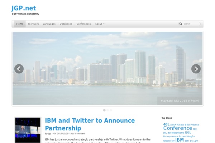The image size is (215, 143).
Task: Select the second slider pagination dot
Action: 107,110
